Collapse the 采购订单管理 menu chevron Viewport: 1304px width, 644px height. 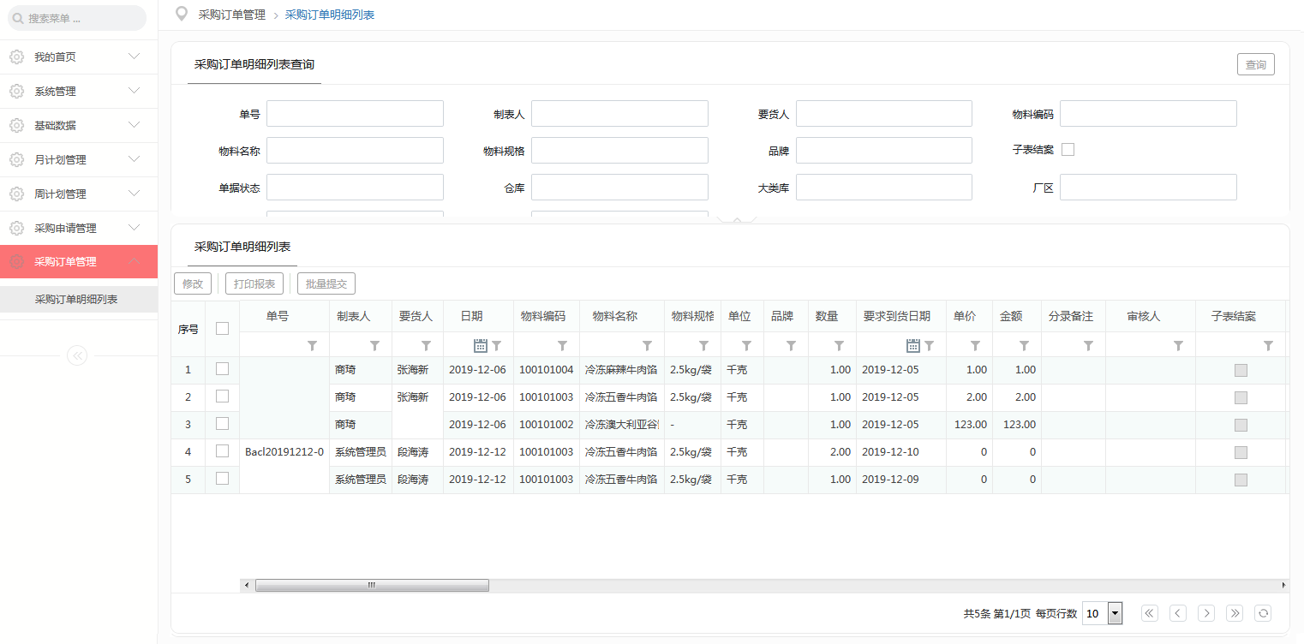coord(135,261)
